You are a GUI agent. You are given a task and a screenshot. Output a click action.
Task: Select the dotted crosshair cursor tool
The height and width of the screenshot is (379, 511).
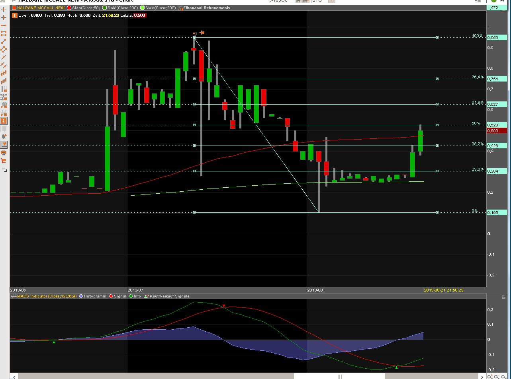tap(4, 9)
